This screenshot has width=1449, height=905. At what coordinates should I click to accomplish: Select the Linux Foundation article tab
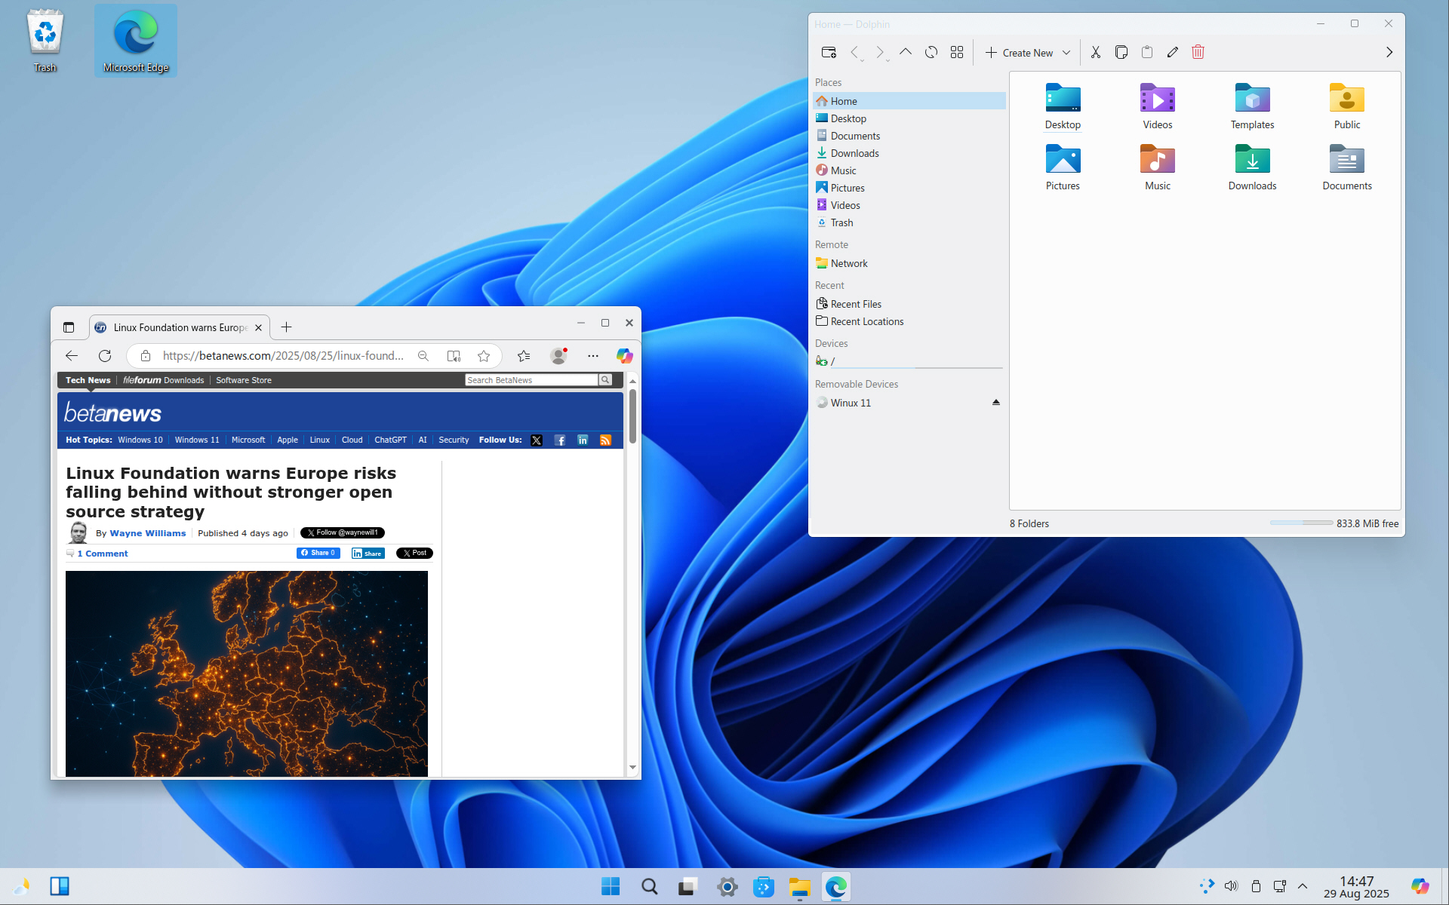(x=179, y=327)
